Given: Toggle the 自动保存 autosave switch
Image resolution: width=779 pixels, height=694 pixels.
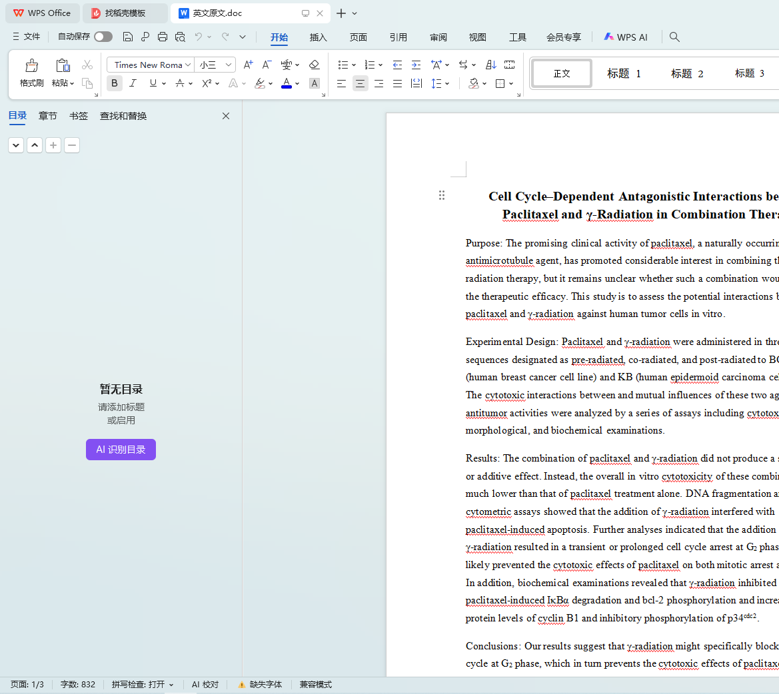Looking at the screenshot, I should pyautogui.click(x=103, y=37).
